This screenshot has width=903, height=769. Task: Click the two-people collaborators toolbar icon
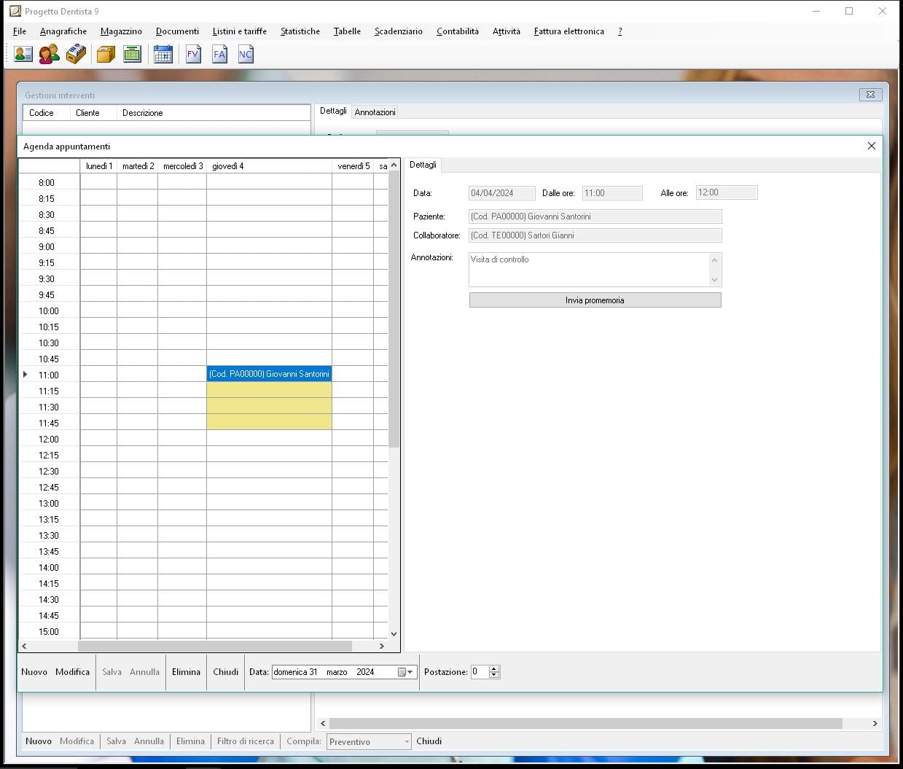[x=50, y=54]
